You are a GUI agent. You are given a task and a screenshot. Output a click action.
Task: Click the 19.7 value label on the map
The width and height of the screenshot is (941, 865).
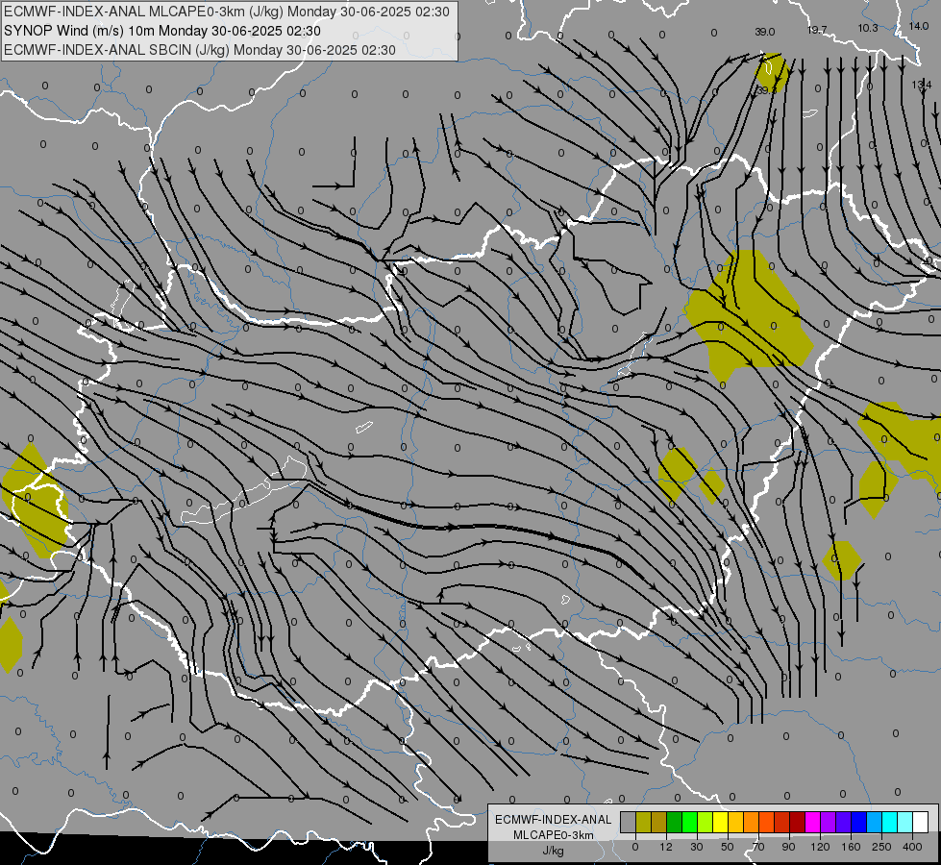817,30
